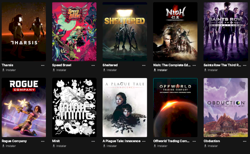Select A Plague Tale Innocence cover image
The image size is (250, 154).
tap(125, 107)
